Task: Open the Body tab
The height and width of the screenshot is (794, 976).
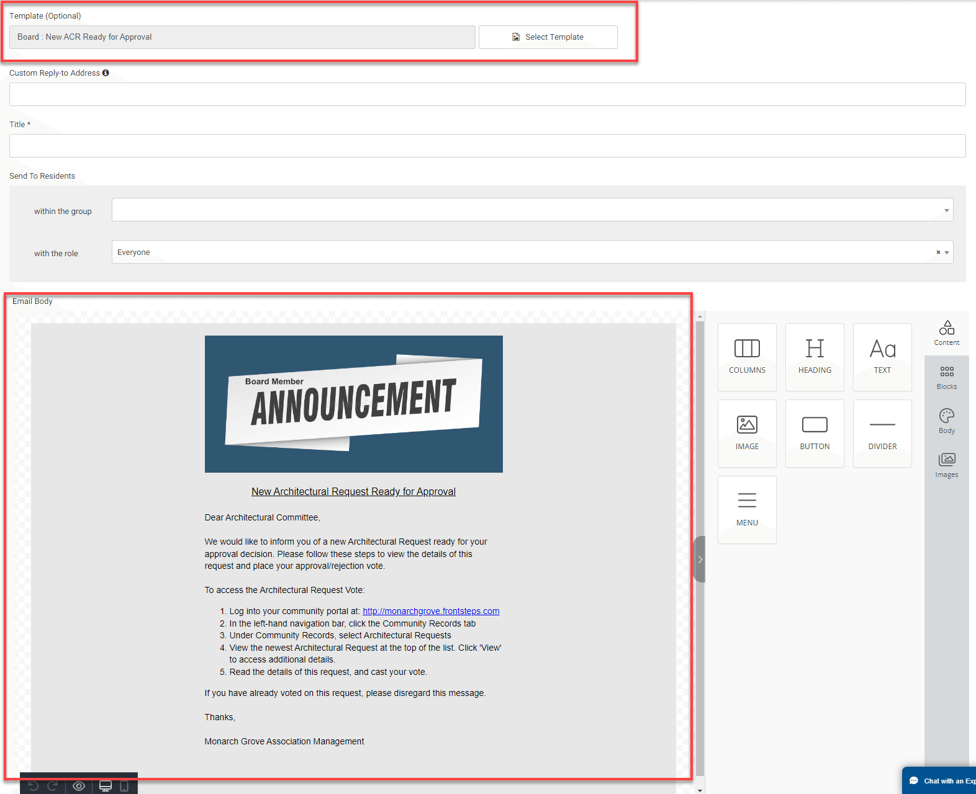Action: tap(946, 421)
